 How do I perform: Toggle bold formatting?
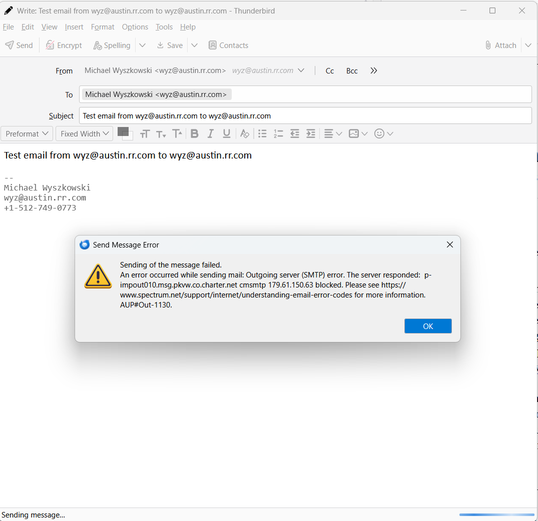click(195, 133)
